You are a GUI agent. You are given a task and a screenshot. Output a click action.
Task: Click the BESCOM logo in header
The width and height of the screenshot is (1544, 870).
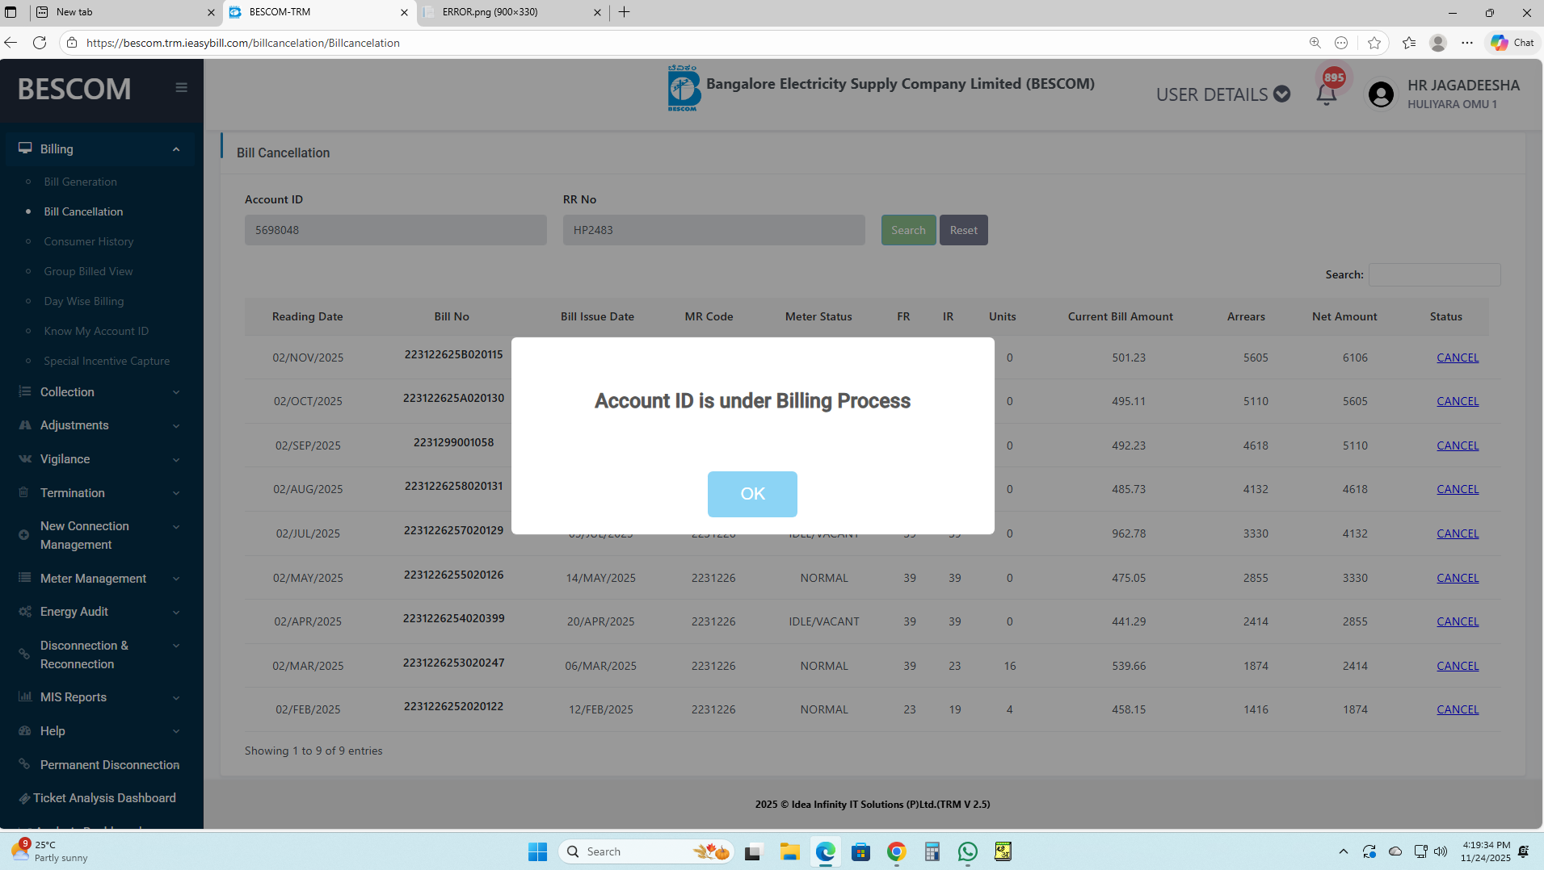pyautogui.click(x=684, y=88)
